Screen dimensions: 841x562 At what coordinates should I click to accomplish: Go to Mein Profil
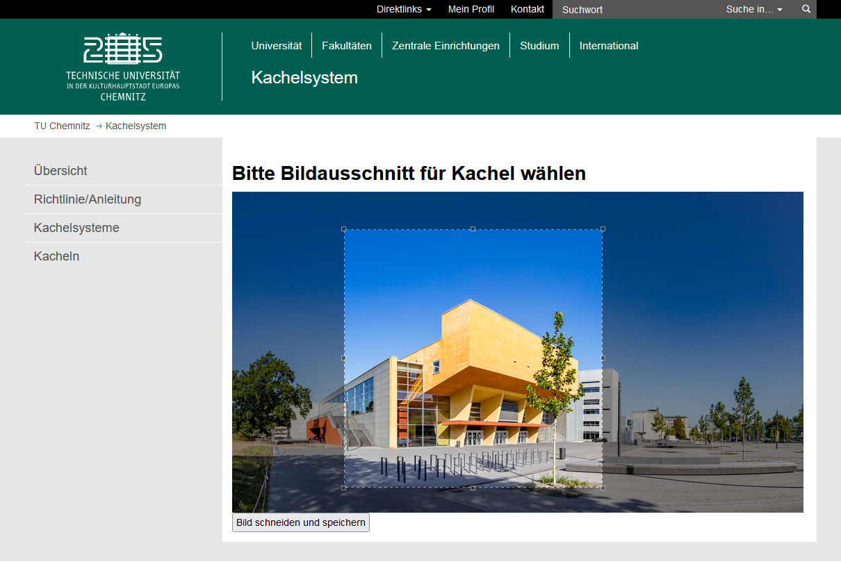471,9
